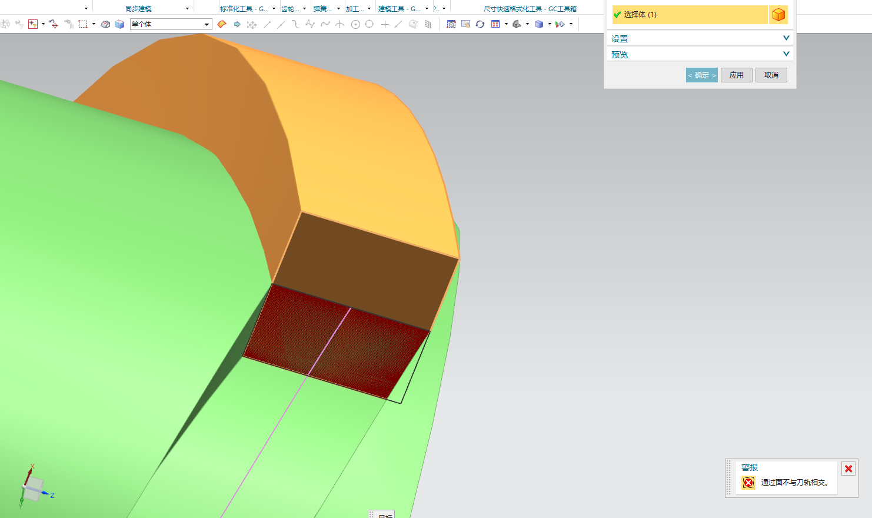
Task: Open 尺寸快速格式化工具 - GC工具箱 group
Action: pos(530,9)
